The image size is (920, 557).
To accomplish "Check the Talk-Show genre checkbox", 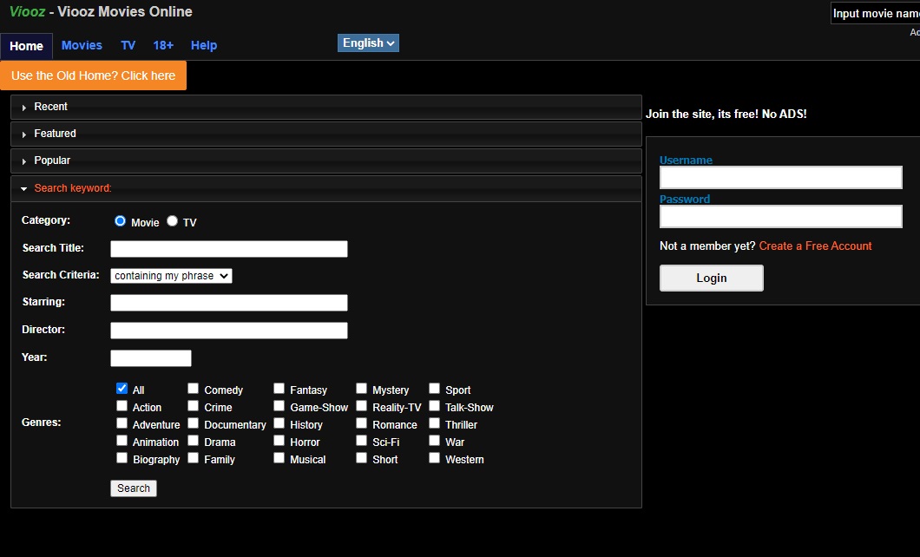I will pyautogui.click(x=434, y=406).
